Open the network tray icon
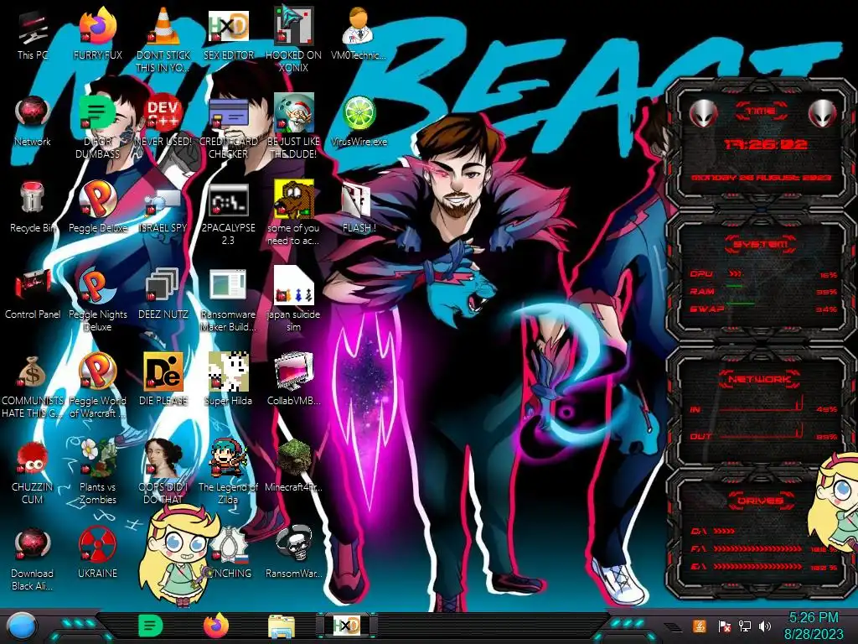 point(745,626)
